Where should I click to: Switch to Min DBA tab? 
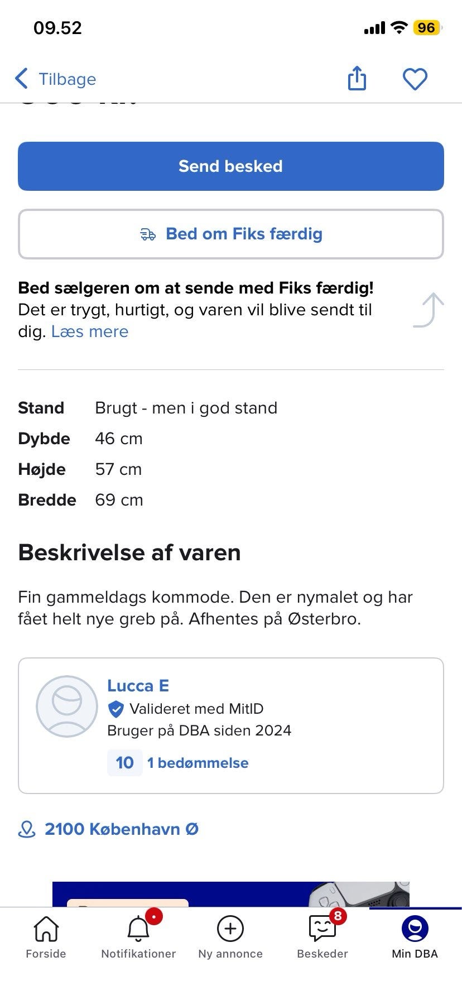(x=415, y=937)
